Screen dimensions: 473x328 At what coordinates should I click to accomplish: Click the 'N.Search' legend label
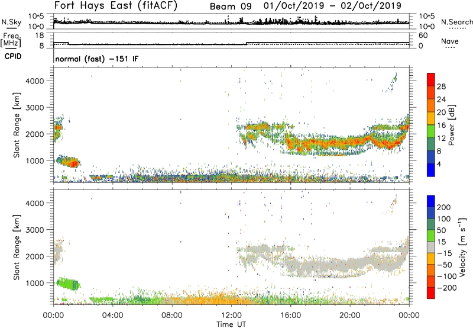click(x=456, y=22)
